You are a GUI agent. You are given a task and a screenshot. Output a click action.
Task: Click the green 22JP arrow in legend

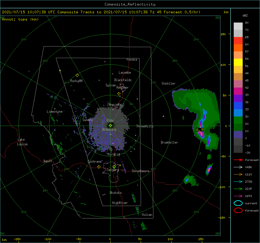coord(238,189)
